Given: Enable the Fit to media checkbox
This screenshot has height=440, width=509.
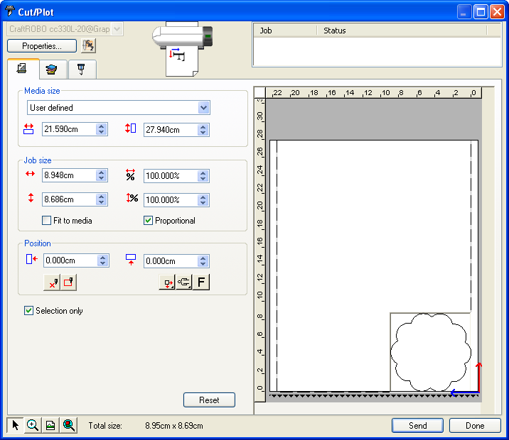Looking at the screenshot, I should (x=47, y=221).
